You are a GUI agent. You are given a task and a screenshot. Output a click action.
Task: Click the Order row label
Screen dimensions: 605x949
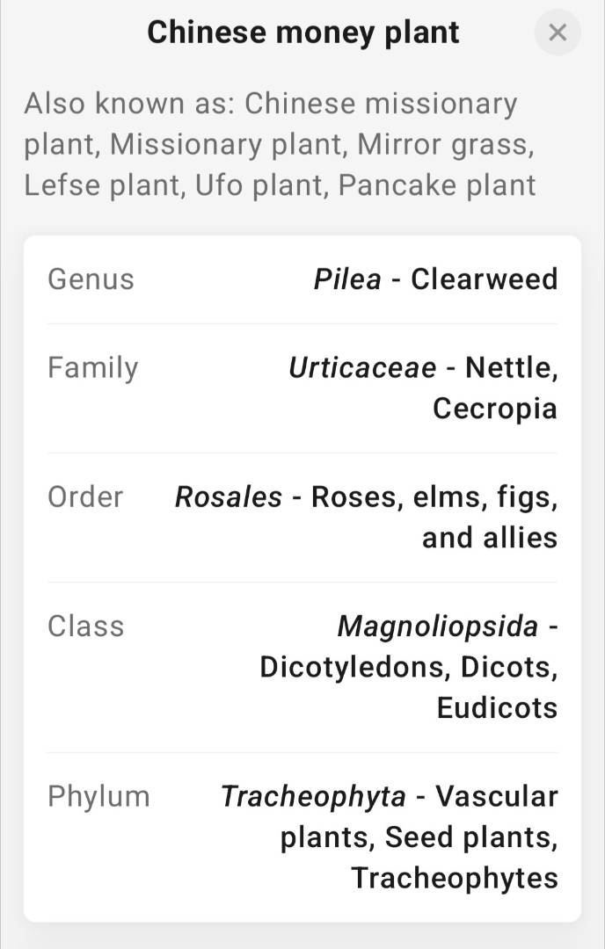coord(85,496)
